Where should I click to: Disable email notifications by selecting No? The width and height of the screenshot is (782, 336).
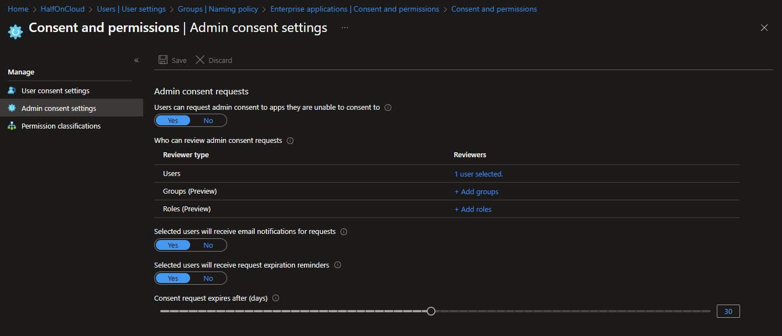coord(208,245)
